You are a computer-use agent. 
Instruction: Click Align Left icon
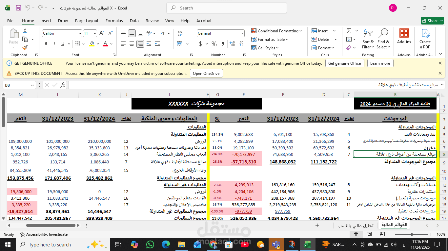(123, 44)
